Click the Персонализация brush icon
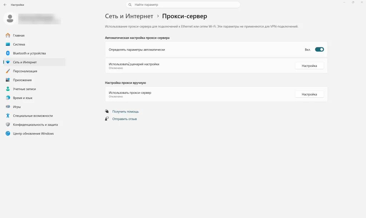Viewport: 366px width, 218px height. click(x=8, y=71)
